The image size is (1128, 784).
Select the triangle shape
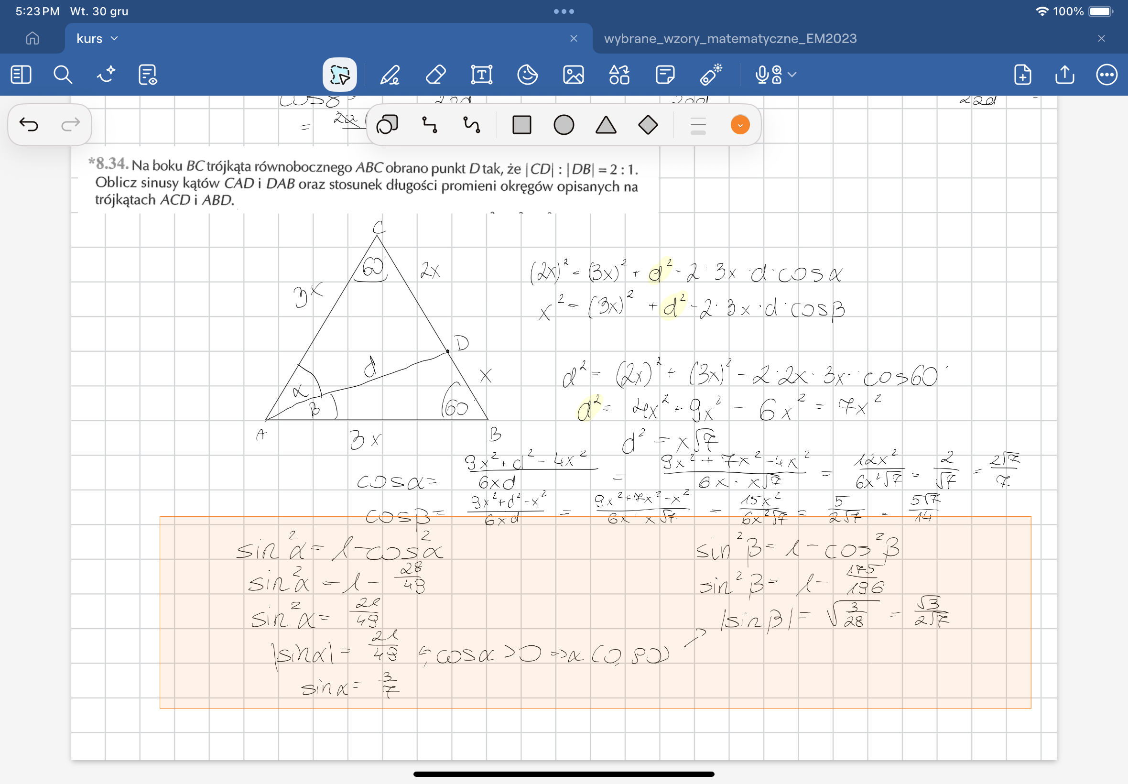[606, 125]
